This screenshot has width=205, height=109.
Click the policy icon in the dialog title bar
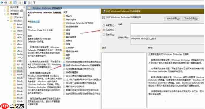[104, 11]
